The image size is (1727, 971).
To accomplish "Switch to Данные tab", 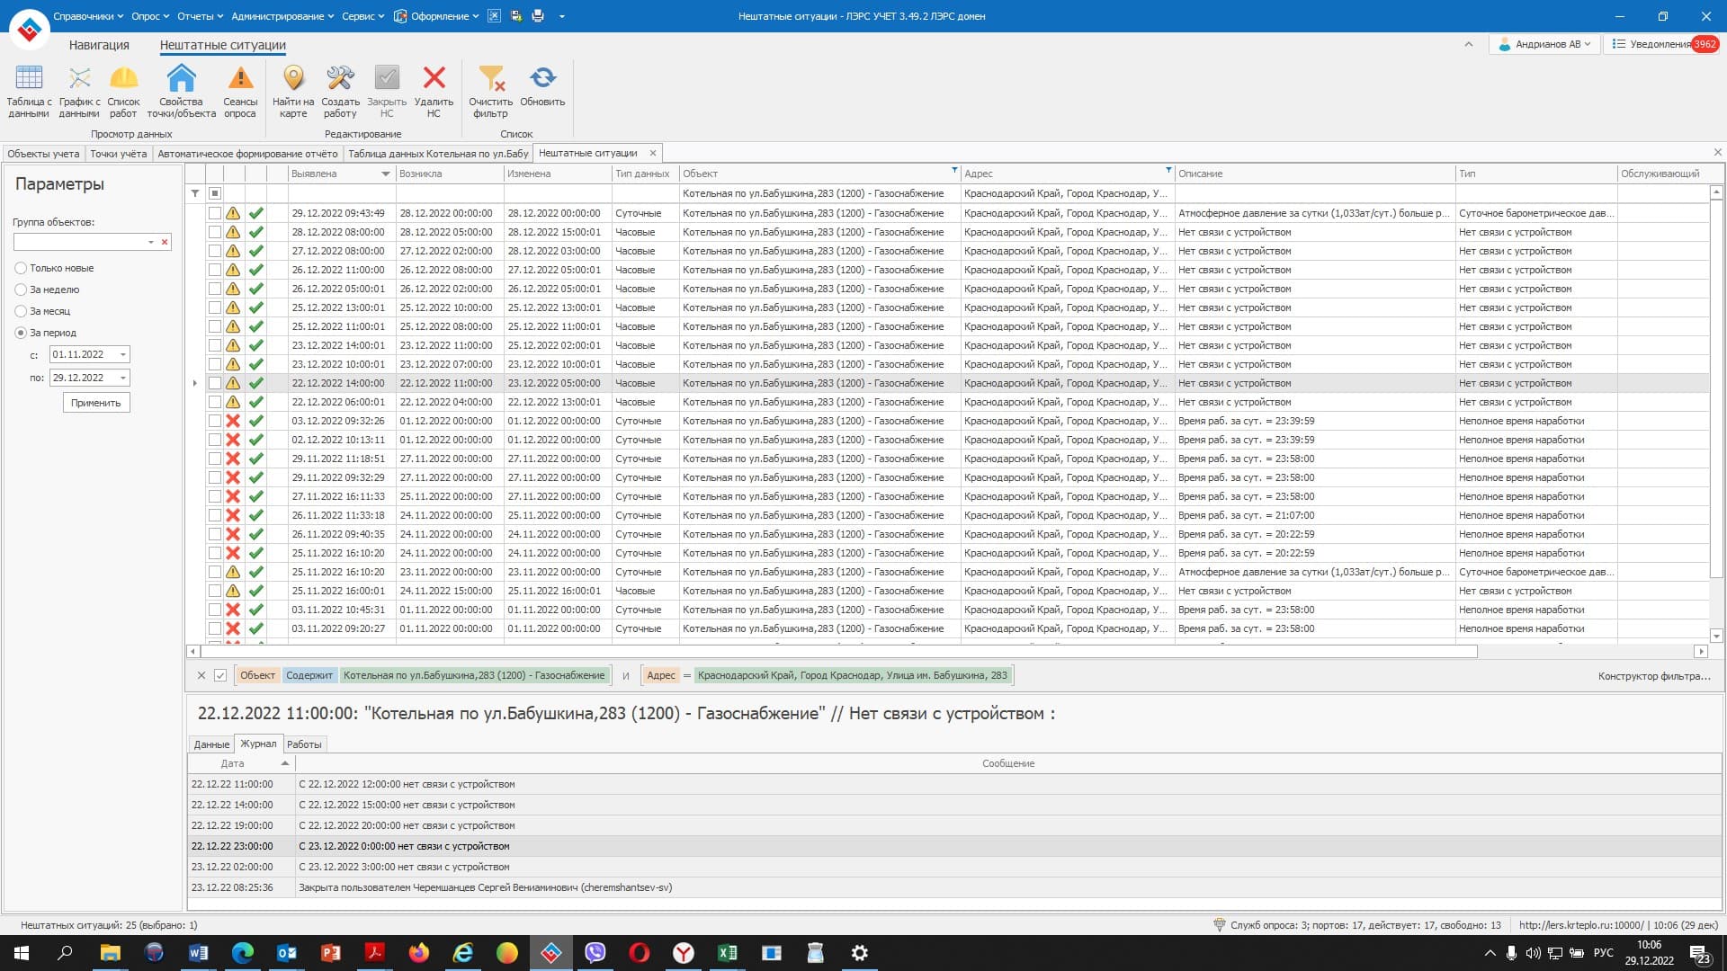I will 211,744.
